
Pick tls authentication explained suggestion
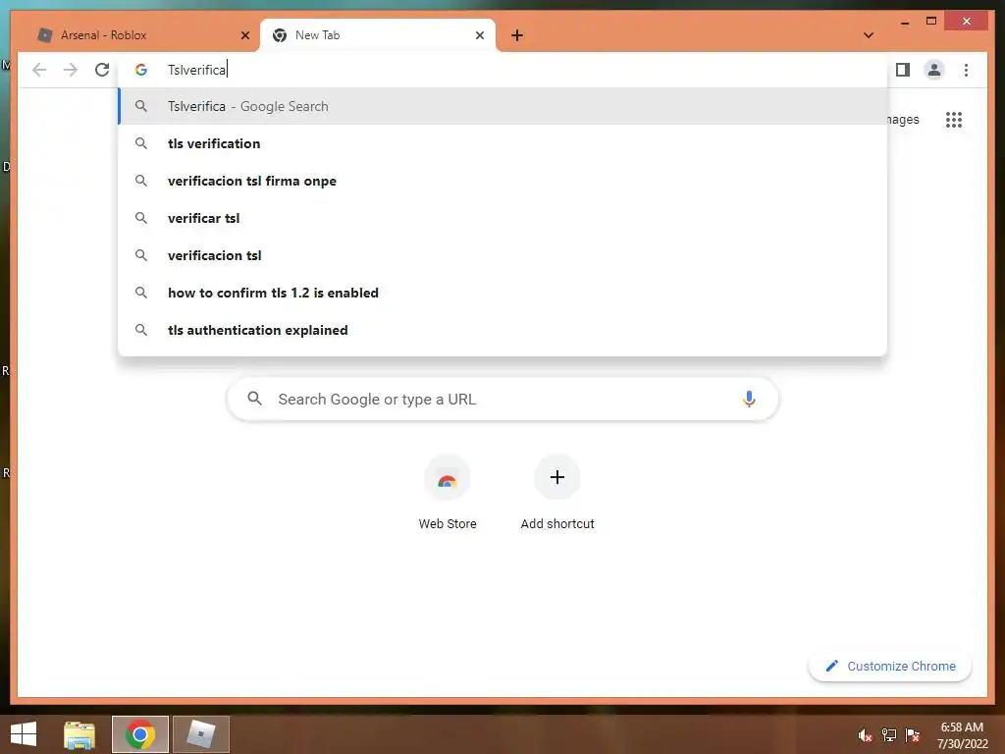503,330
